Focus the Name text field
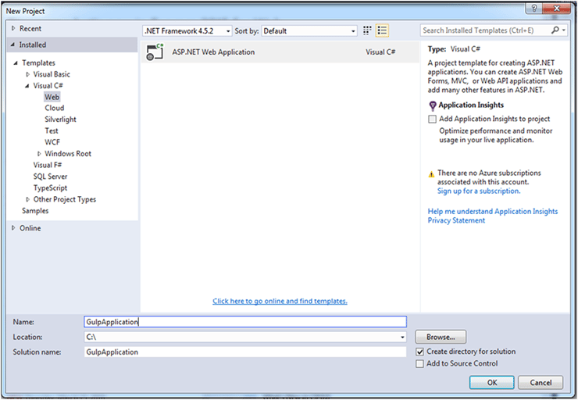The image size is (578, 400). click(245, 322)
